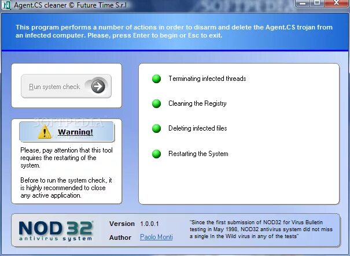Image resolution: width=350 pixels, height=256 pixels.
Task: Click the application icon in the title bar
Action: (x=6, y=5)
